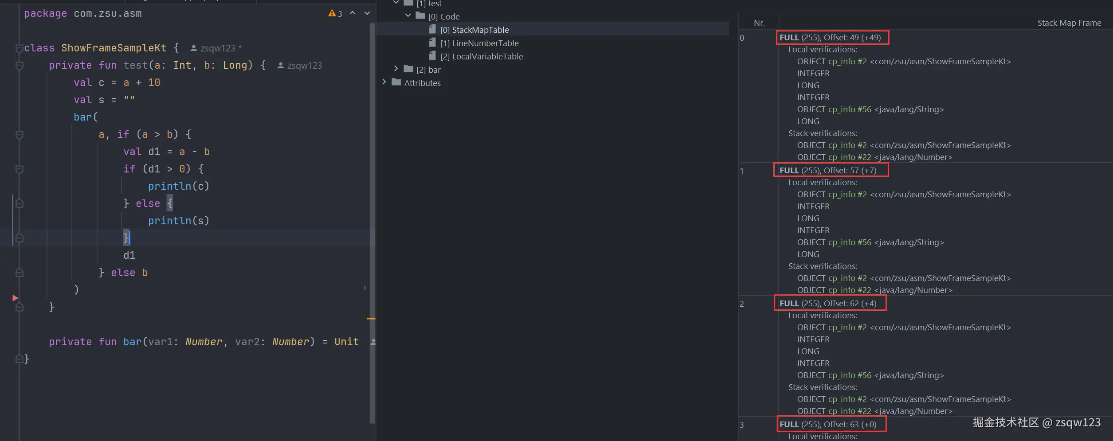Expand the [2] bar tree node
This screenshot has width=1113, height=441.
(396, 69)
